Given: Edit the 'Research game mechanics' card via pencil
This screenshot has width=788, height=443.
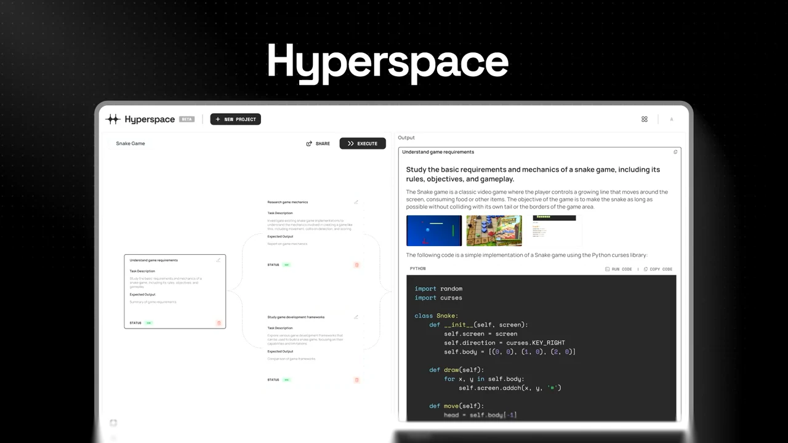Looking at the screenshot, I should pos(356,202).
